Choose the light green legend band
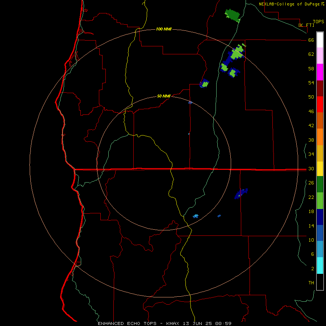The height and width of the screenshot is (326, 326). [320, 201]
